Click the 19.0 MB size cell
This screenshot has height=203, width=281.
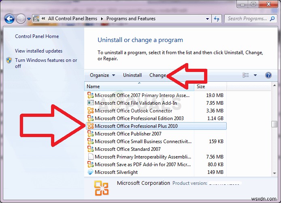tap(215, 95)
